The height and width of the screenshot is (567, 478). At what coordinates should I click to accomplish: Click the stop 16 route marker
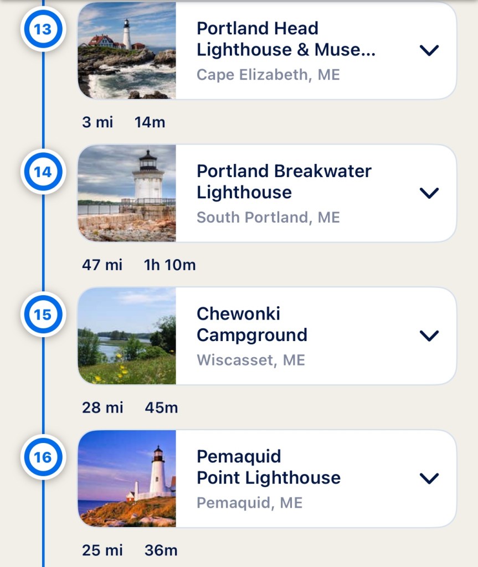pos(43,457)
